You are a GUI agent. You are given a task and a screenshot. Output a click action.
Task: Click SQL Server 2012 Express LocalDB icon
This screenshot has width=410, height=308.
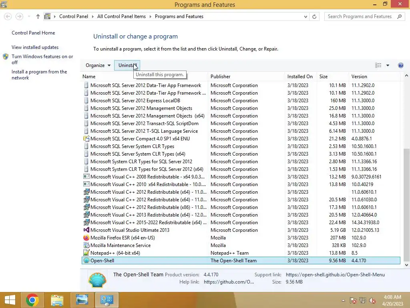tap(86, 101)
